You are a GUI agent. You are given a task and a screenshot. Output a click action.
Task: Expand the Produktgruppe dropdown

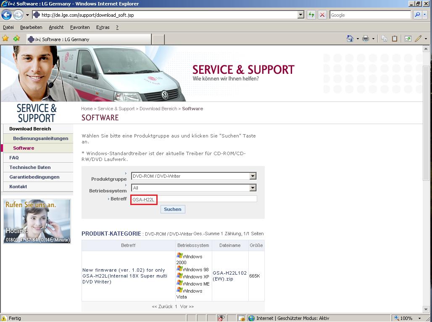(x=253, y=176)
